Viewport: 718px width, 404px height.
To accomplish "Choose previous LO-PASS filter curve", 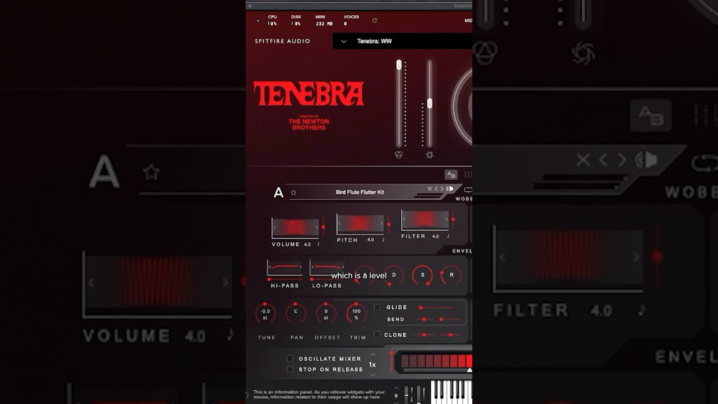I will tap(312, 267).
